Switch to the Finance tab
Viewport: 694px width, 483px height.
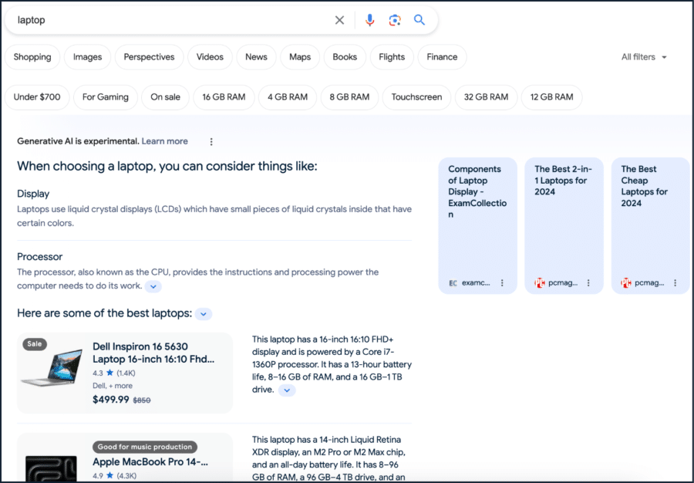point(442,57)
